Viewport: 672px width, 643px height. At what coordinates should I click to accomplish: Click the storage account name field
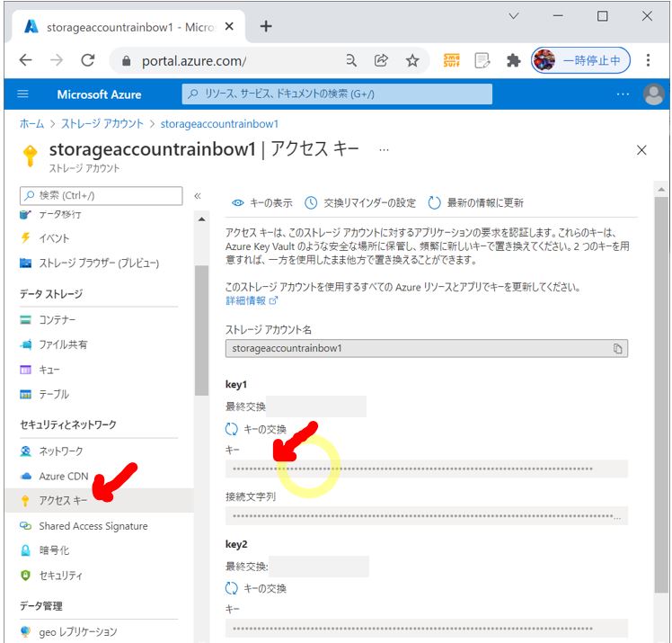click(427, 348)
